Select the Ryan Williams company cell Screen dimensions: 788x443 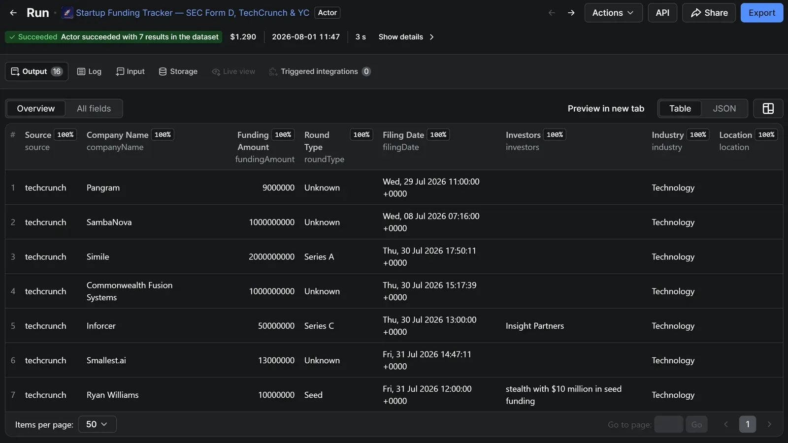pos(112,395)
